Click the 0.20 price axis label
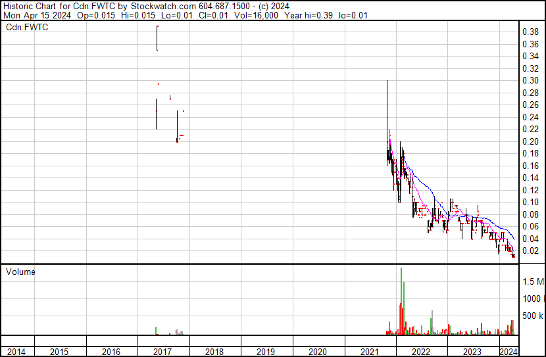The height and width of the screenshot is (357, 546). tap(530, 141)
